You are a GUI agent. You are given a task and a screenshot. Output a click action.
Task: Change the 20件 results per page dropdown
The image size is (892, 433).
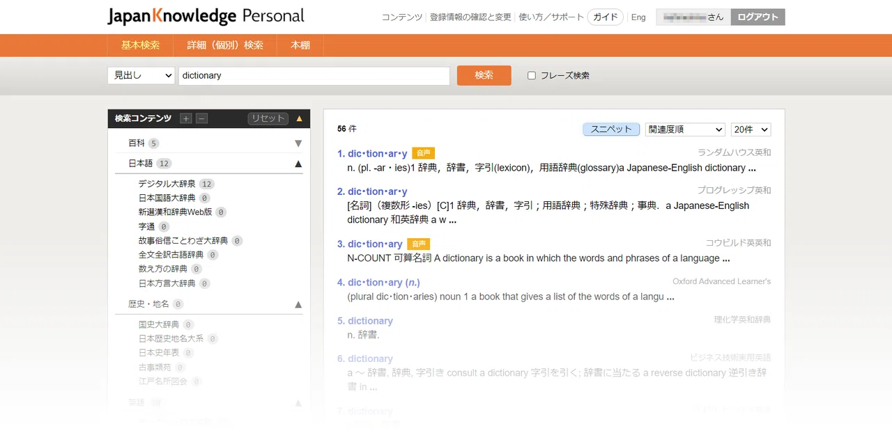(x=751, y=129)
